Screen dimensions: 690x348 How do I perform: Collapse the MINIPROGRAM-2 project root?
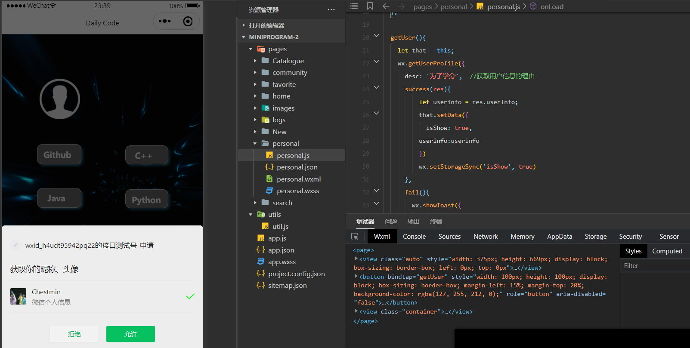[244, 37]
